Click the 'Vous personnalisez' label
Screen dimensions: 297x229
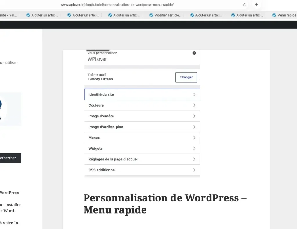click(x=102, y=53)
